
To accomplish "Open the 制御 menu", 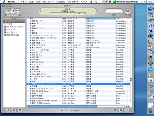I will 38,2.
